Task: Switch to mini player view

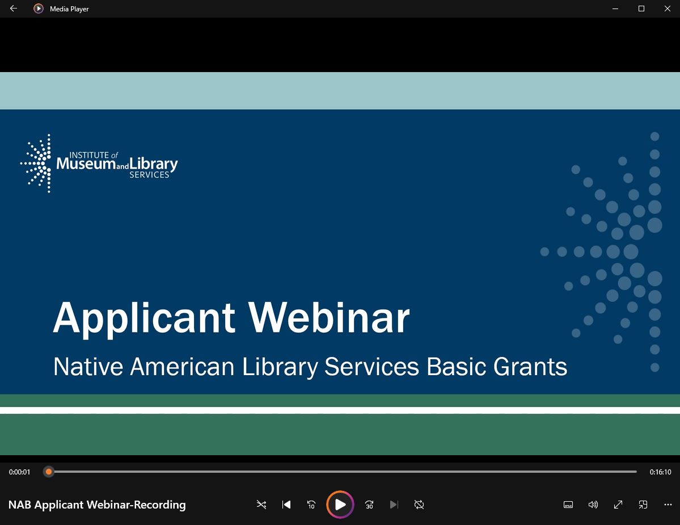Action: click(x=643, y=505)
